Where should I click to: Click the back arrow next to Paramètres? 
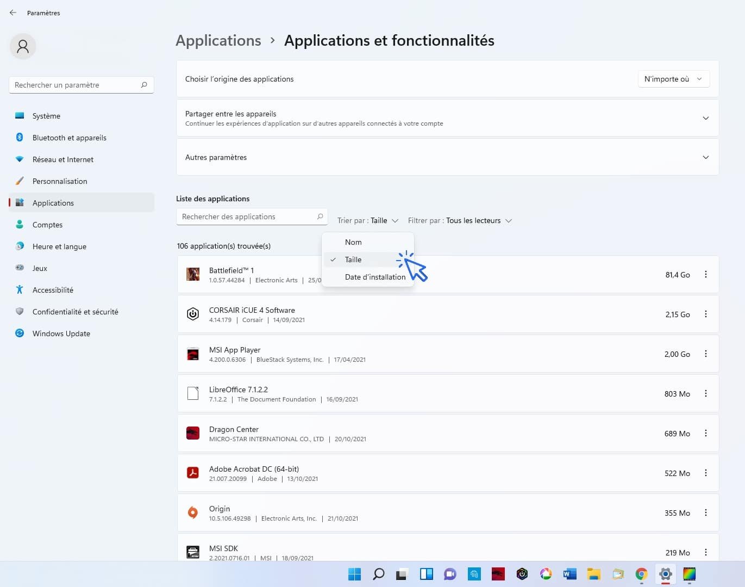(13, 13)
